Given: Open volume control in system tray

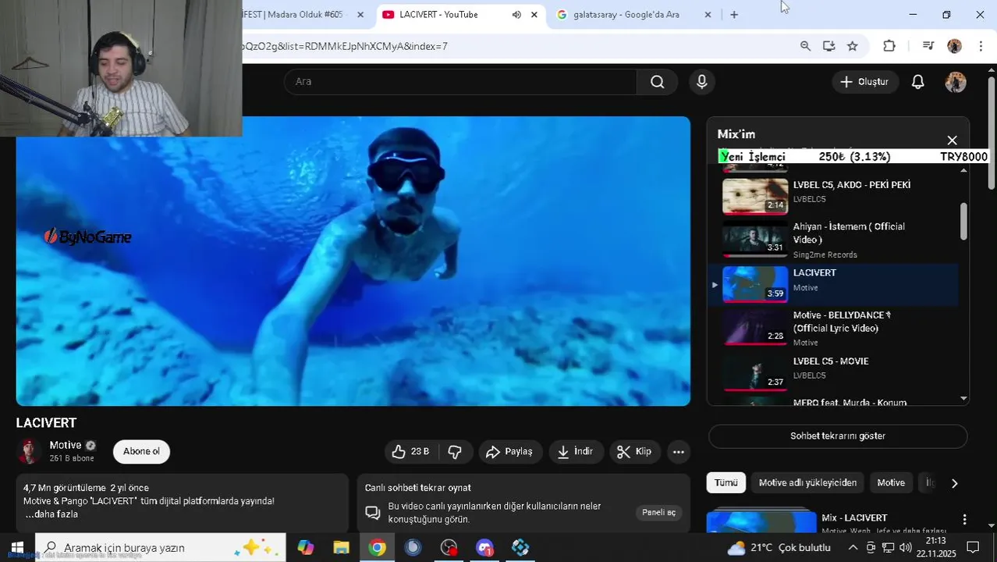Looking at the screenshot, I should coord(905,548).
